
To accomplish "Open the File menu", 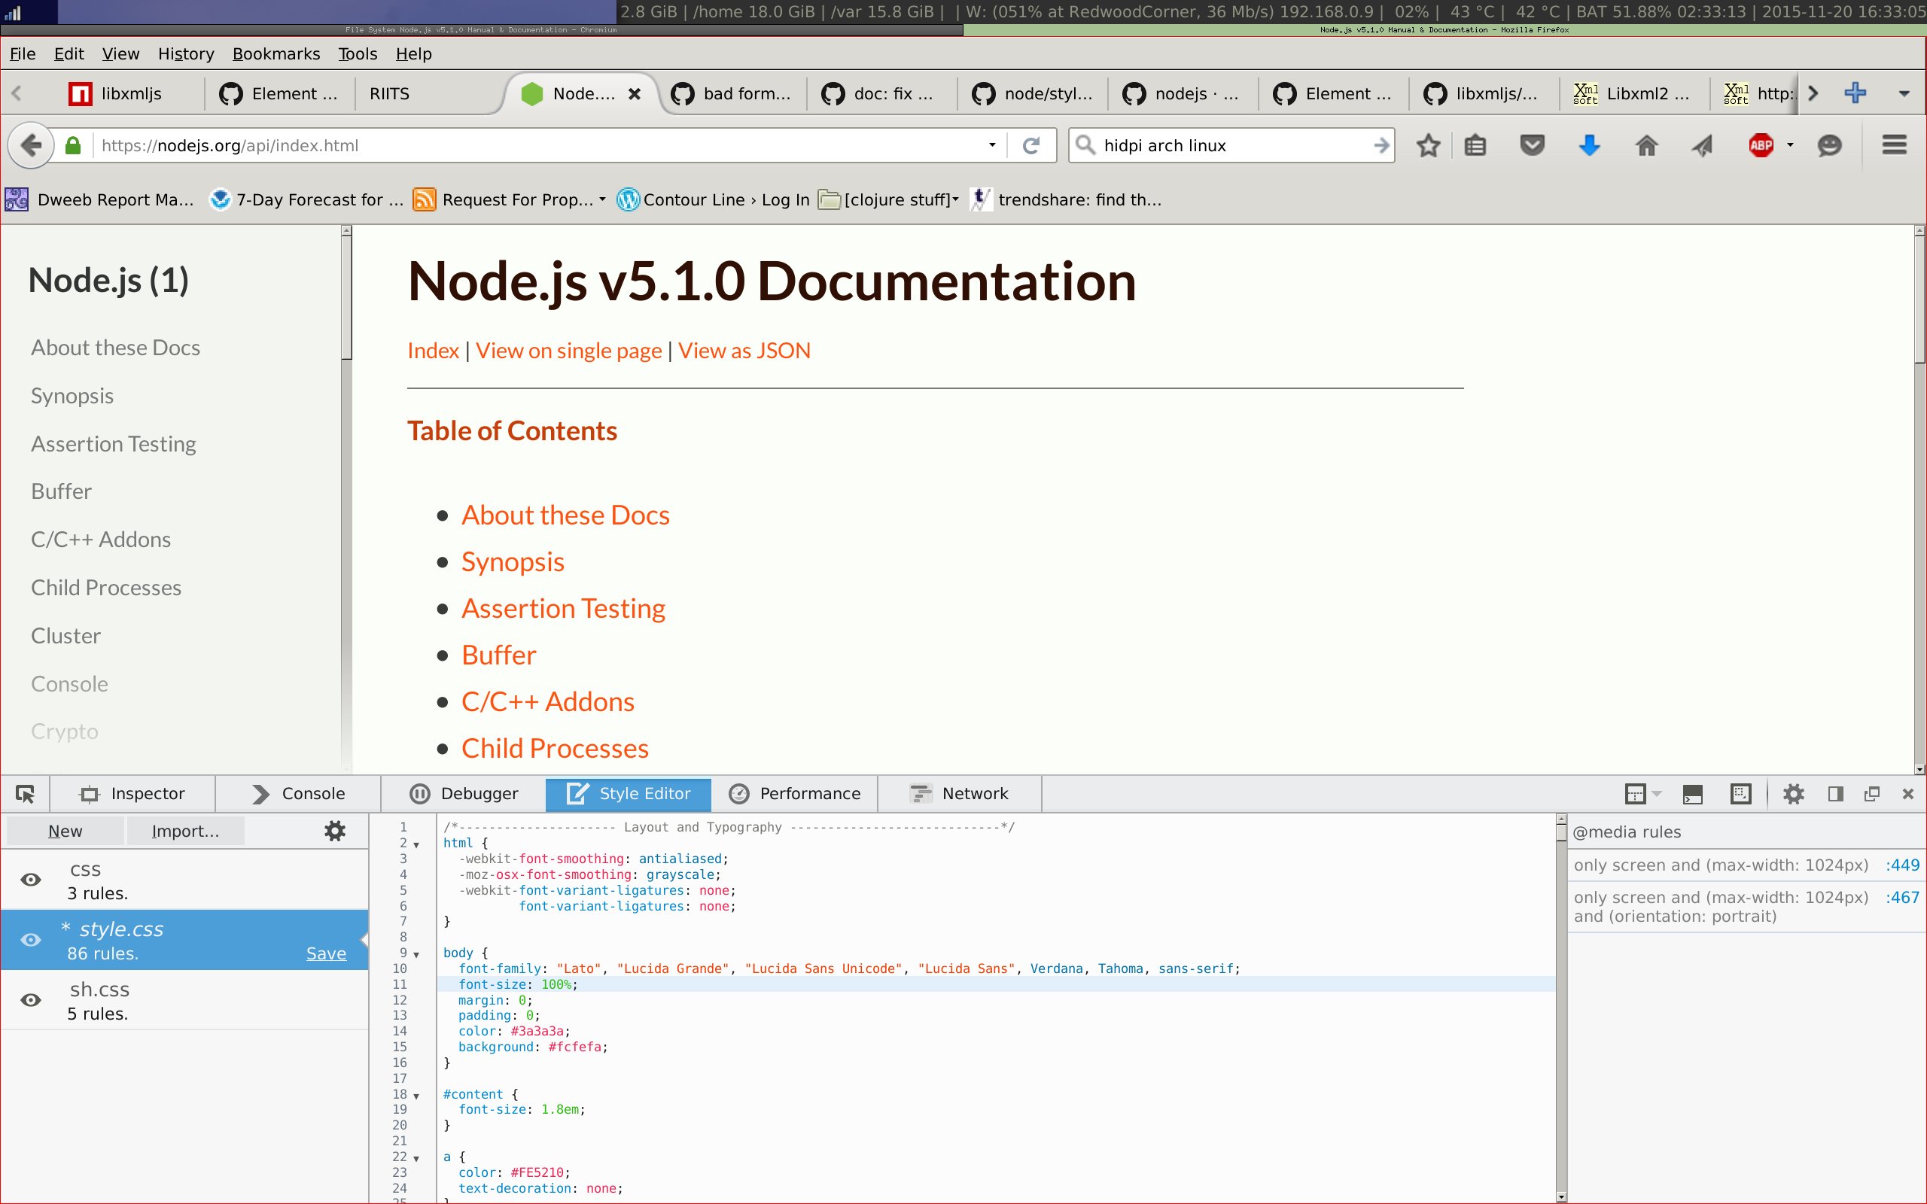I will (23, 53).
